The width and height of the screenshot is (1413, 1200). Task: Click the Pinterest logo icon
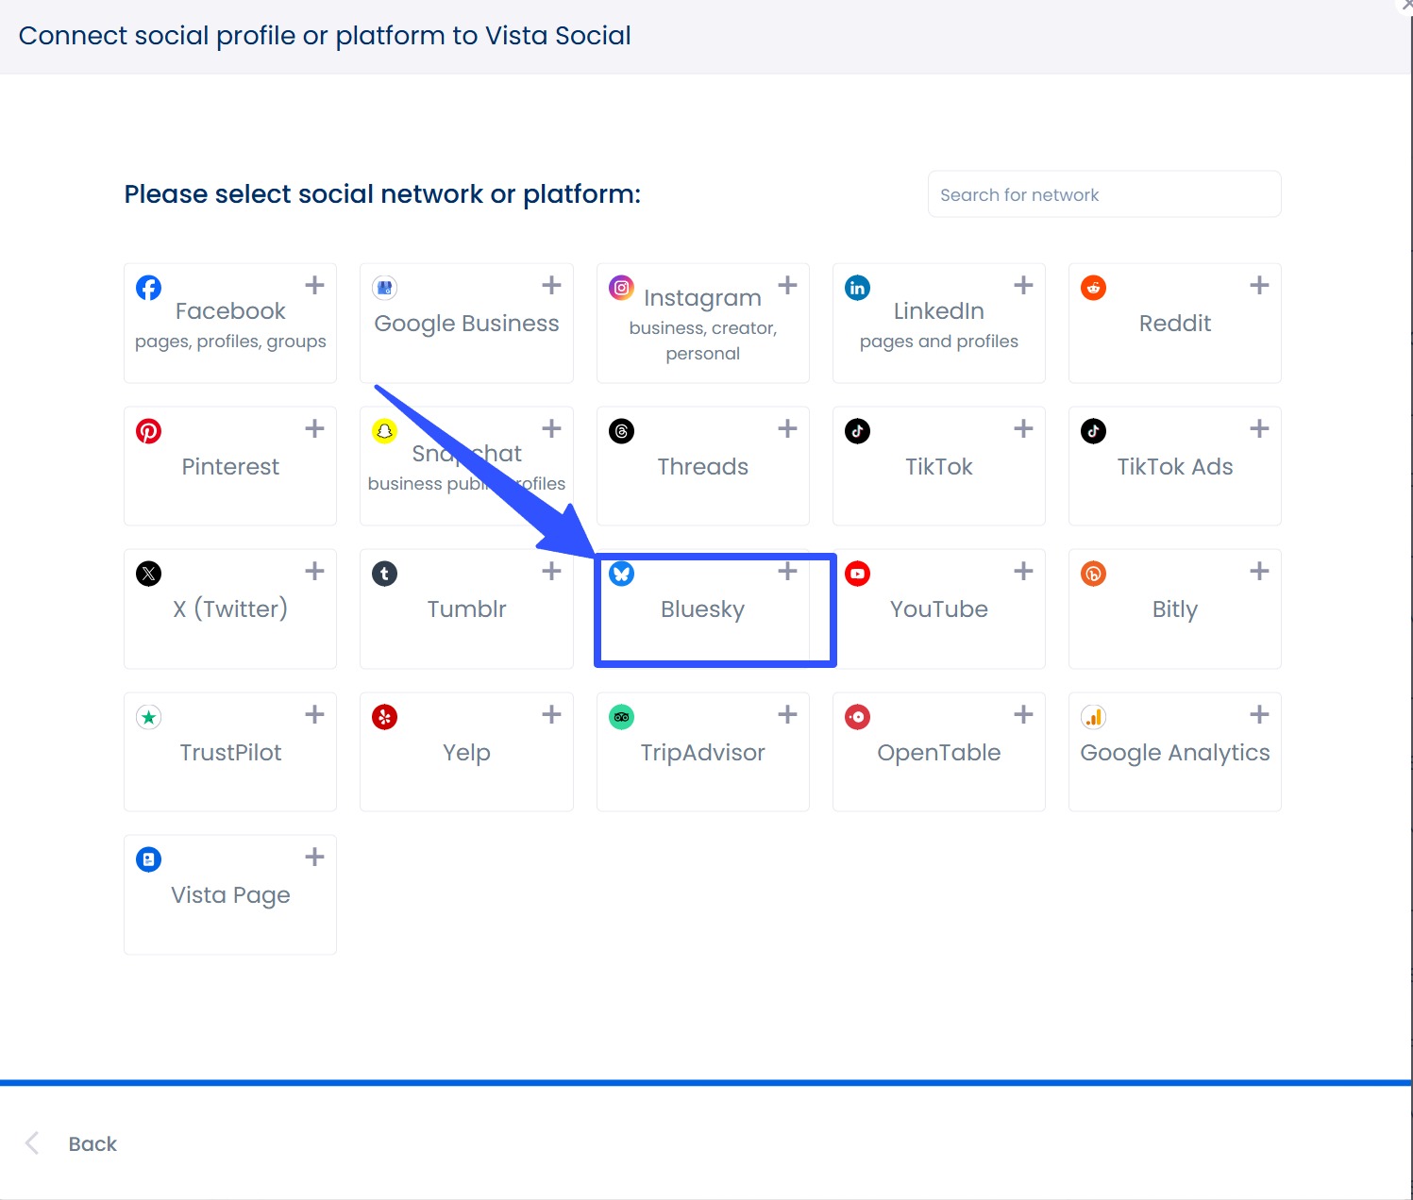[148, 431]
